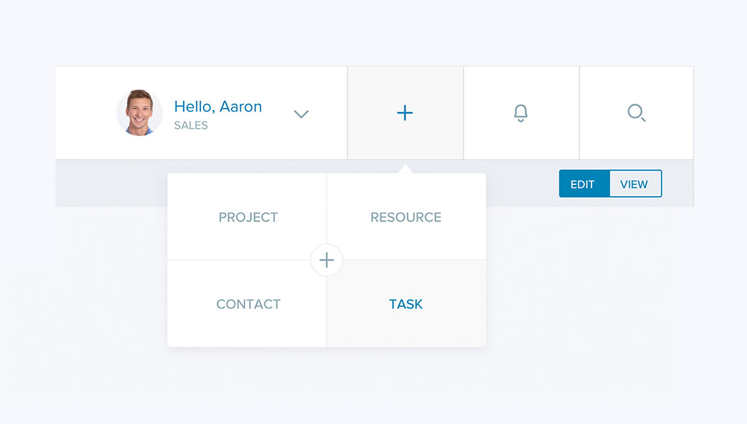Click the circular plus icon in menu center
Image resolution: width=747 pixels, height=424 pixels.
[327, 260]
